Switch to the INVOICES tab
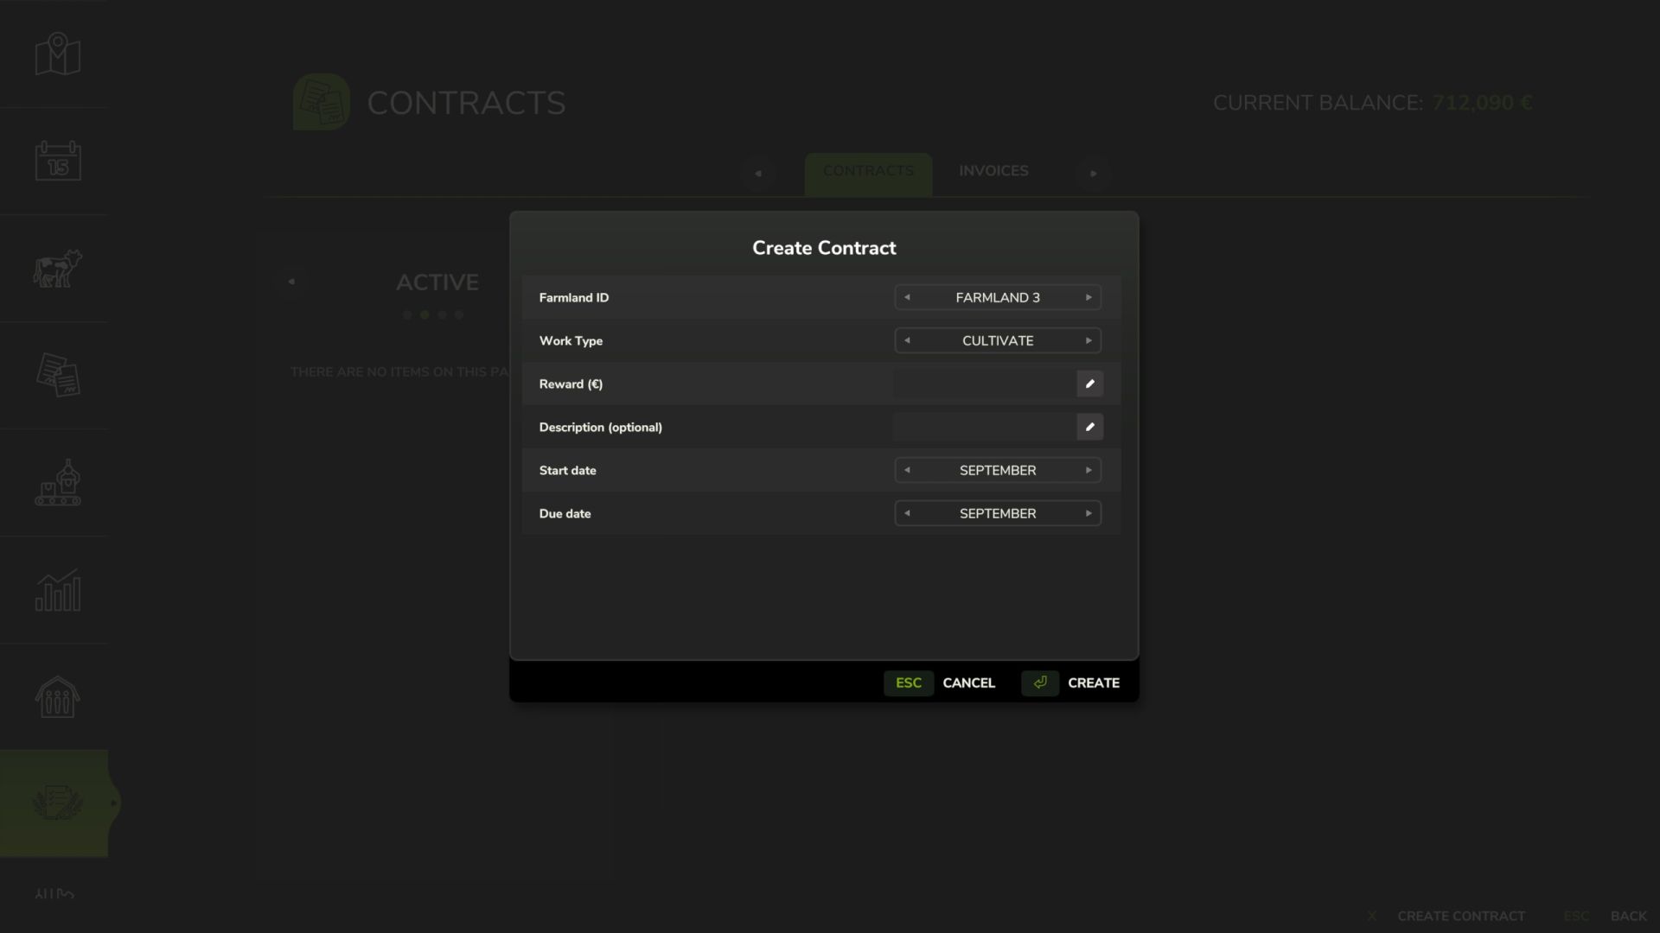This screenshot has height=933, width=1660. tap(993, 171)
